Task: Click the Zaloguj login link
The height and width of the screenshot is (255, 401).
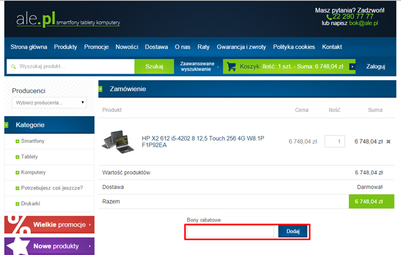Action: point(375,66)
